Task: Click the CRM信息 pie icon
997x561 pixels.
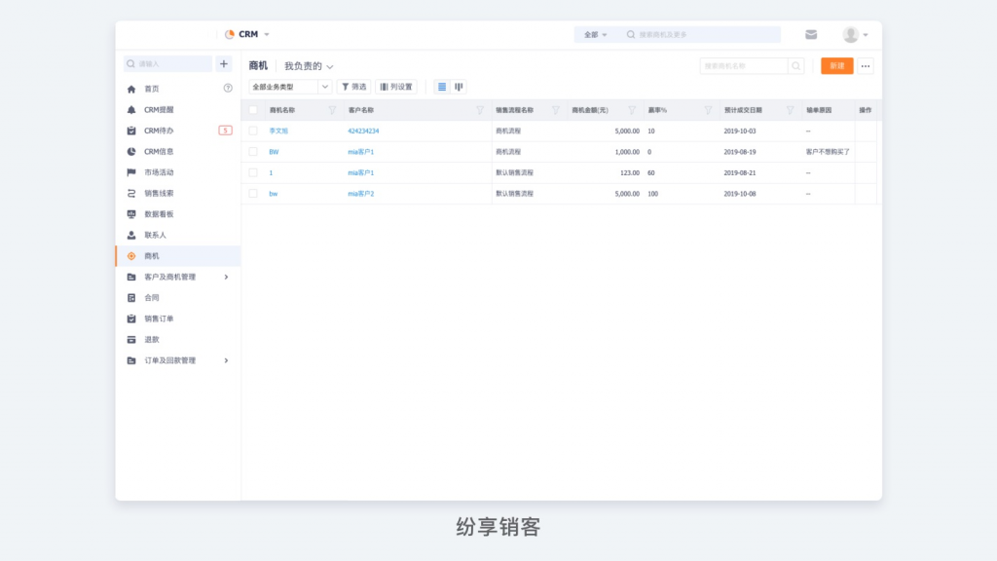Action: click(x=131, y=151)
